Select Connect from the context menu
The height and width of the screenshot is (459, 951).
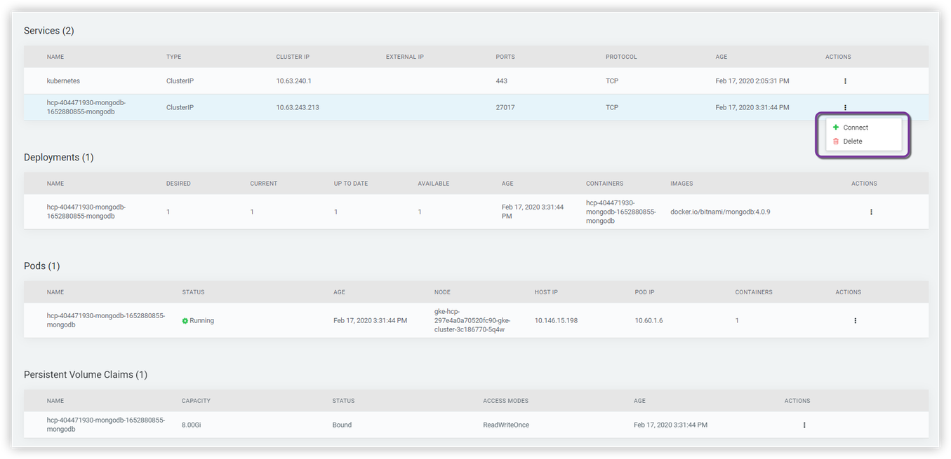[x=856, y=128]
